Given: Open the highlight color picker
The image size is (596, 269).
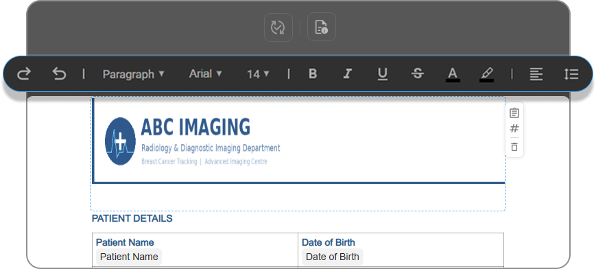Looking at the screenshot, I should [486, 75].
